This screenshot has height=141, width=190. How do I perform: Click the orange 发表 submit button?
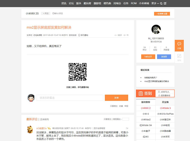pos(117,98)
